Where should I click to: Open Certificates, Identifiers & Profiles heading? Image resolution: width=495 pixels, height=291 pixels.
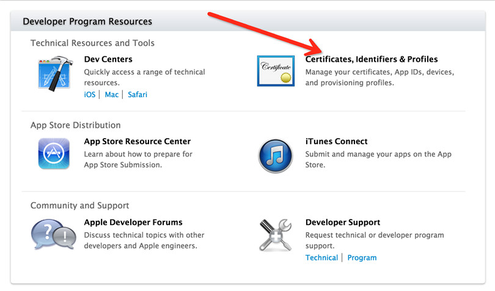(x=372, y=59)
